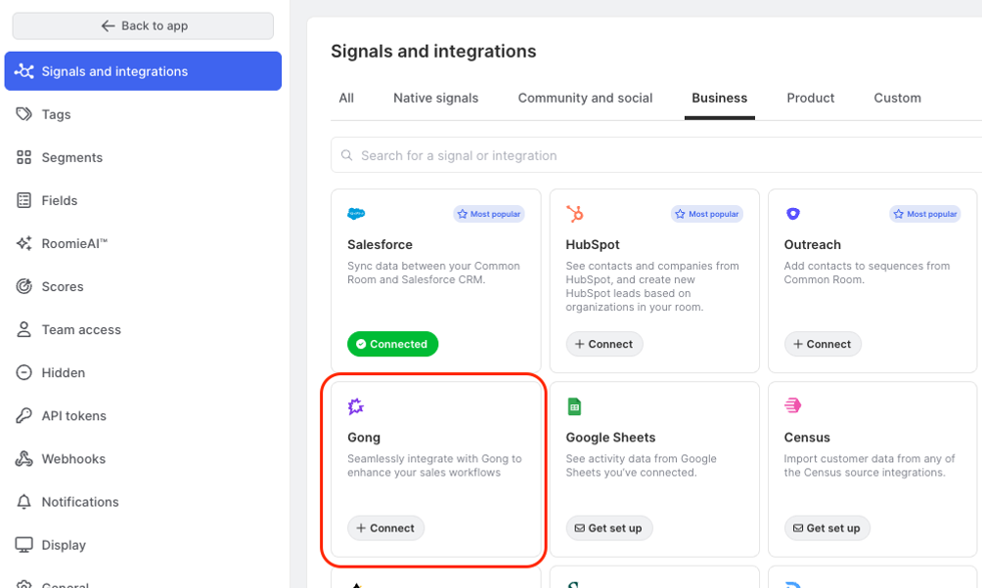This screenshot has width=982, height=588.
Task: Click HubSpot Most popular badge
Action: [707, 214]
